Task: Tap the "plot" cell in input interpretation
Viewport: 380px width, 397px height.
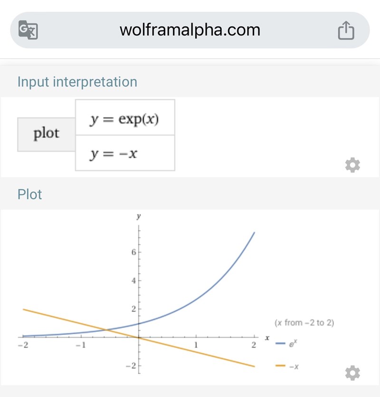Action: (47, 134)
